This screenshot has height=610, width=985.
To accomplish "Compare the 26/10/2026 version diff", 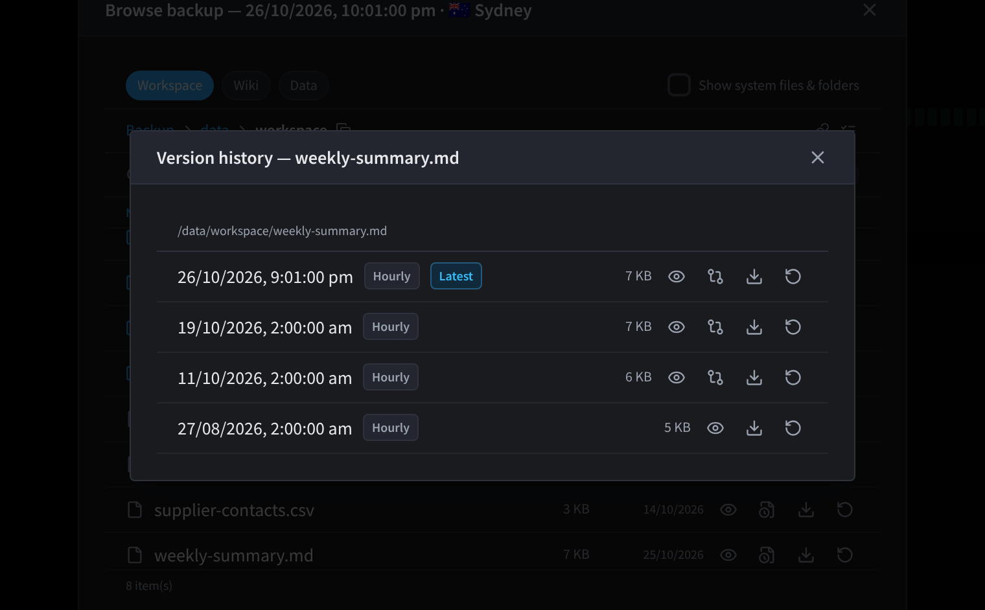I will pos(715,277).
